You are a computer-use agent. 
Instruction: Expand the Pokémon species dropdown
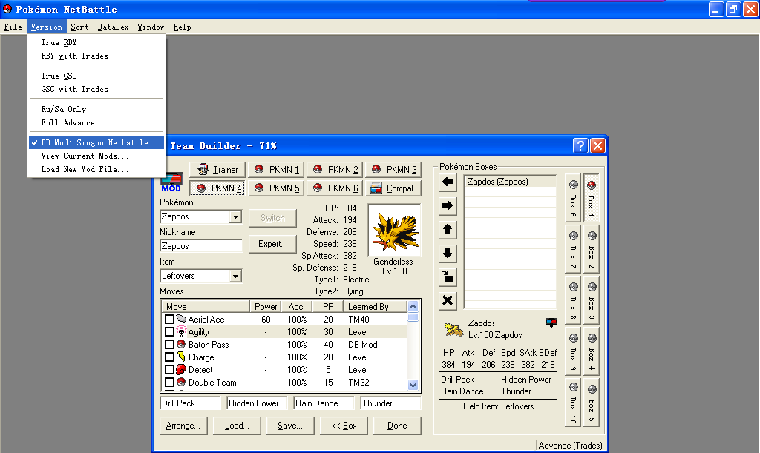click(x=235, y=216)
